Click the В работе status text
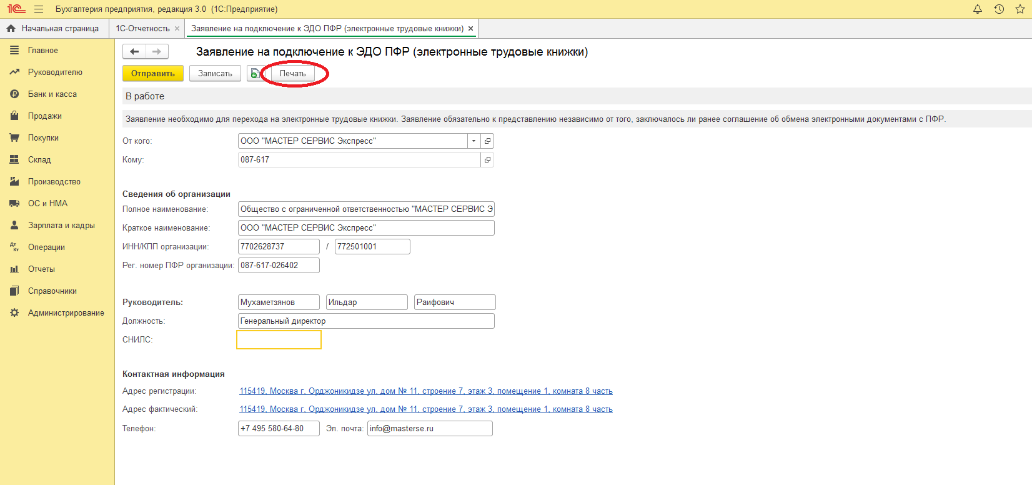1032x485 pixels. click(145, 96)
